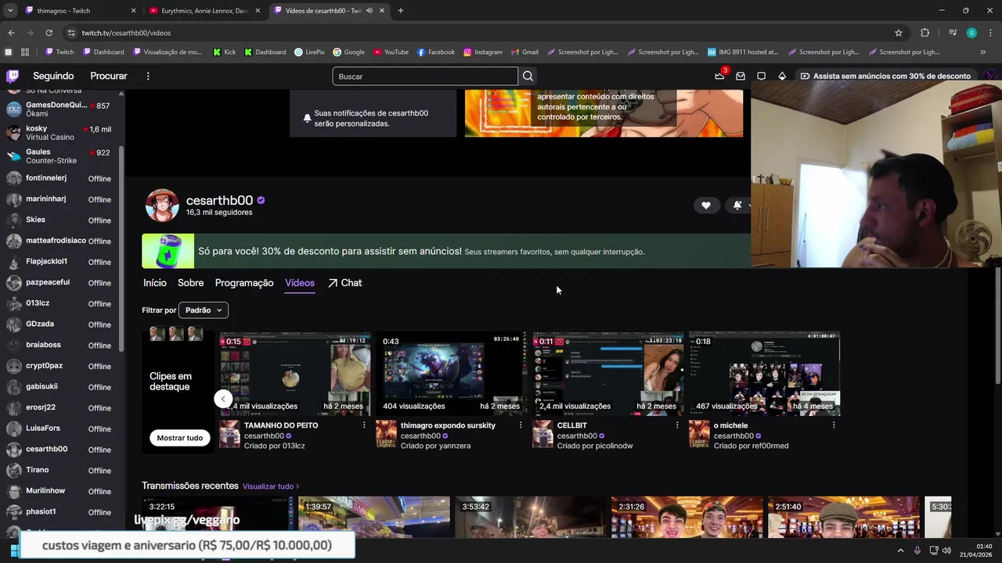Click the Mostrar tudo button
Viewport: 1002px width, 563px height.
179,438
